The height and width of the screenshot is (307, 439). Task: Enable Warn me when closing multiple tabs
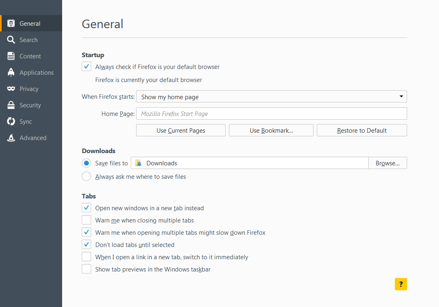86,220
